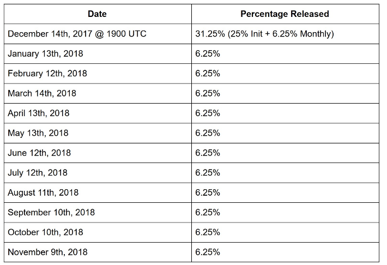Click the 6.25% cell in the November row
387x265 pixels.
point(208,252)
